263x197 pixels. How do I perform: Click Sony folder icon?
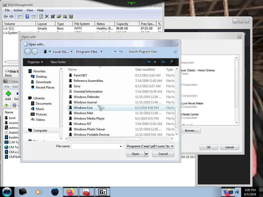(x=71, y=86)
